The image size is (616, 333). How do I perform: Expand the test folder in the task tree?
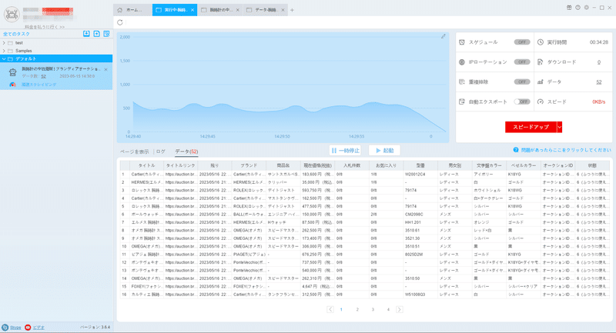[x=4, y=43]
